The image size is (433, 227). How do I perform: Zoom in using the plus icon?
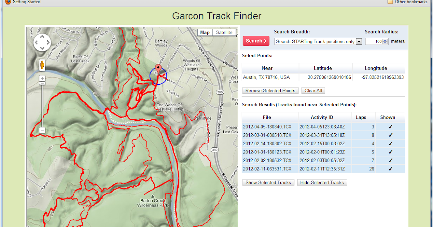click(42, 78)
